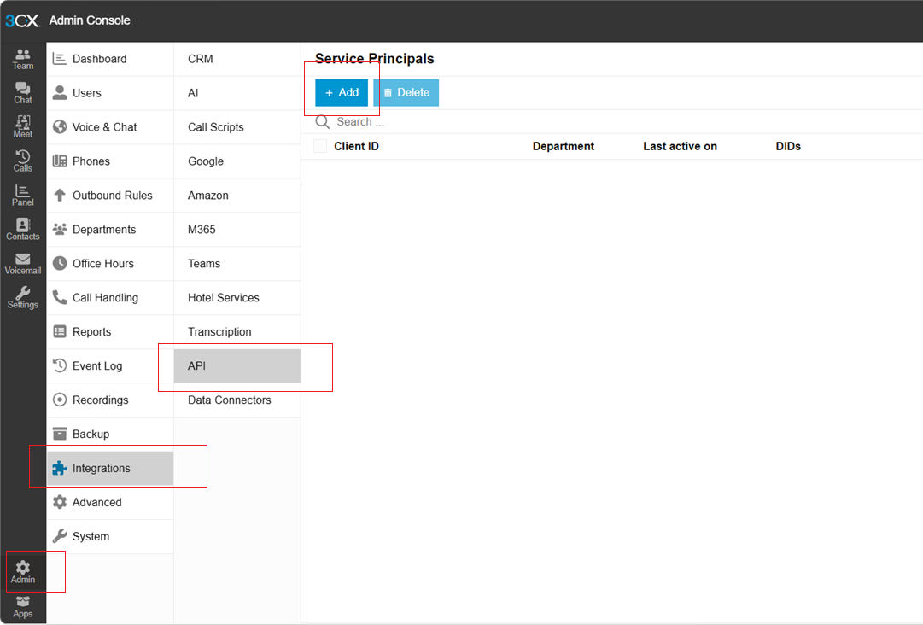
Task: Tick the select-all checkbox beside Client ID
Action: pyautogui.click(x=320, y=146)
